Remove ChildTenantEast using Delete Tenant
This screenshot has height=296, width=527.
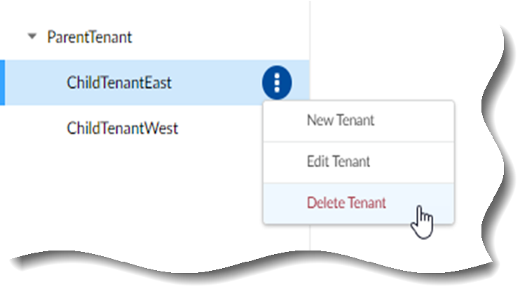pos(346,203)
